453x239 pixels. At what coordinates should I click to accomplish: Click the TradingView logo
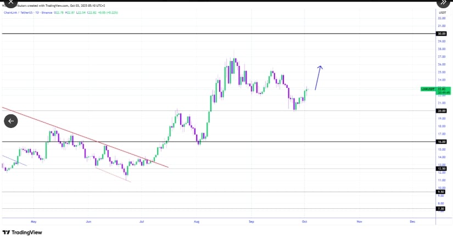22,232
